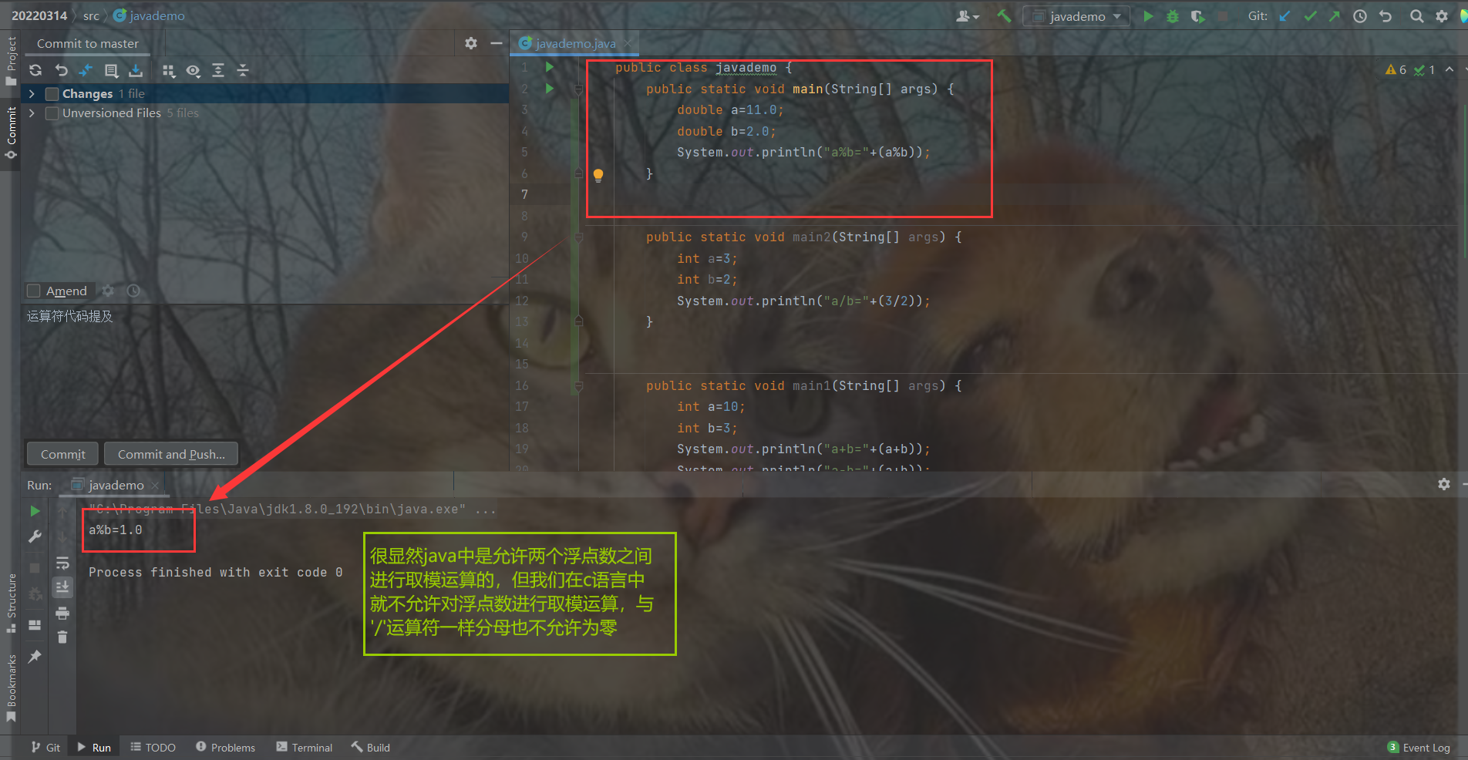Click the yellow intention light bulb

[598, 175]
